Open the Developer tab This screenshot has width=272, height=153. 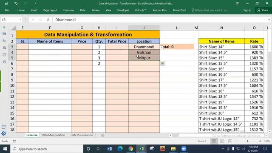[x=123, y=10]
